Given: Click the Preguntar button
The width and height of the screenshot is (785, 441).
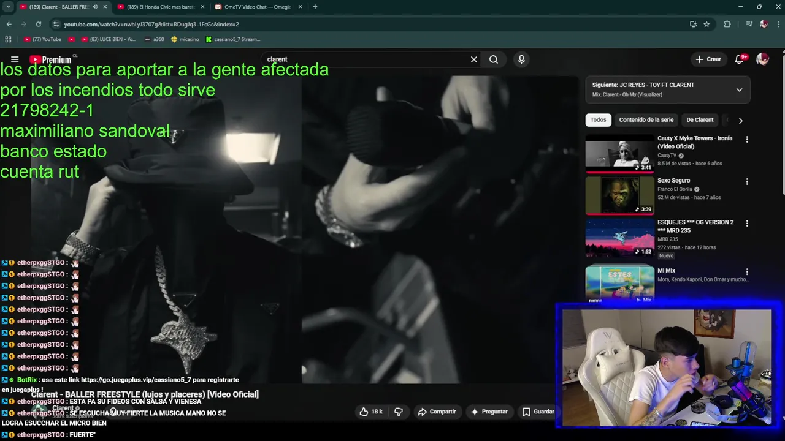Looking at the screenshot, I should [489, 412].
